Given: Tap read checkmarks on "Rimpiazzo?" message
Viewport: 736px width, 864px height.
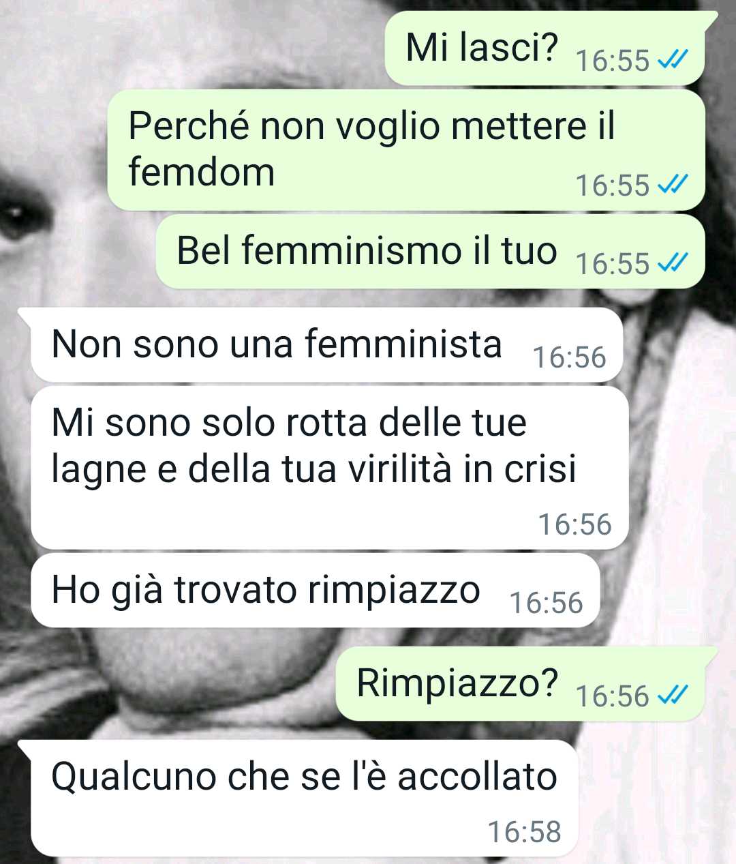Looking at the screenshot, I should coord(672,696).
